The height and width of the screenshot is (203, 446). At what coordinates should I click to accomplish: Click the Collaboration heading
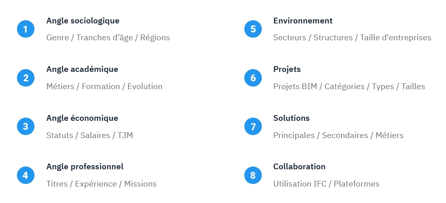299,166
